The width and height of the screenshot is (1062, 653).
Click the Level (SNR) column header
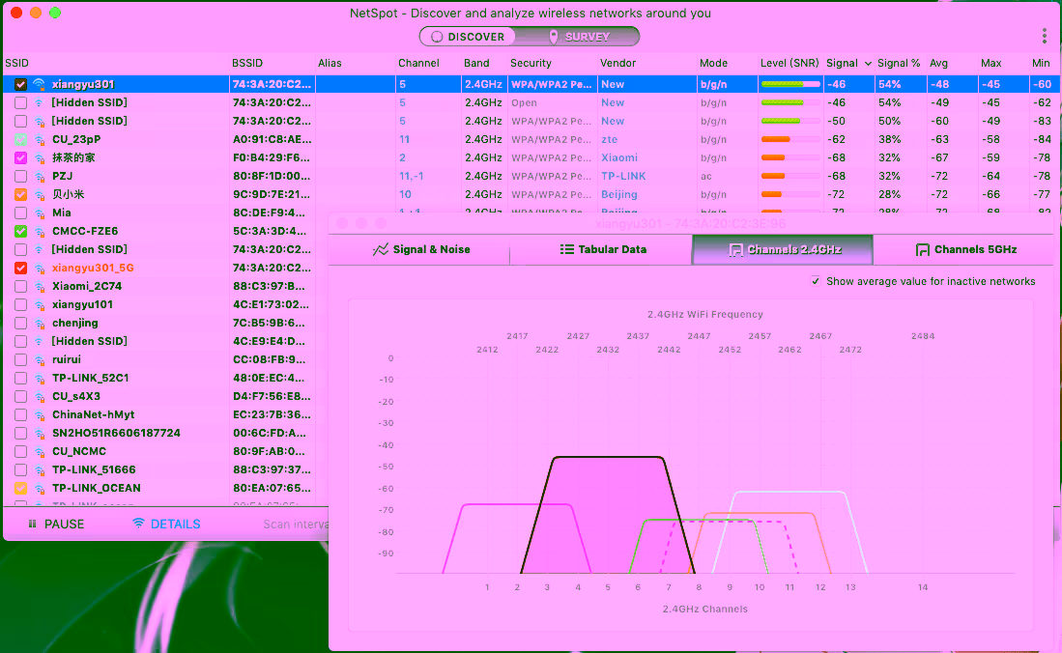(789, 63)
